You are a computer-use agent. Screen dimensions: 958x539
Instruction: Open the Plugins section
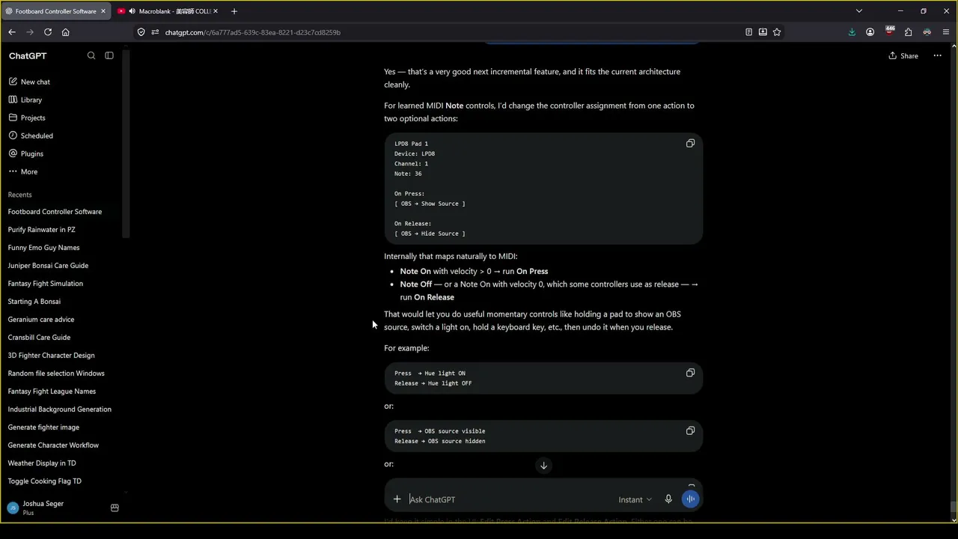(32, 153)
